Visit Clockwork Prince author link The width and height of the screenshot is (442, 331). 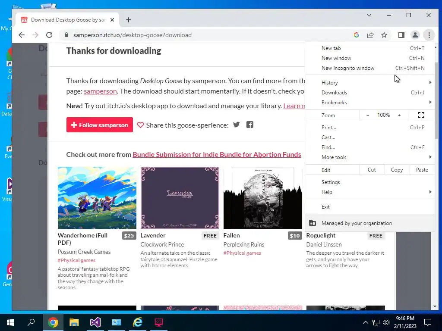(x=162, y=244)
